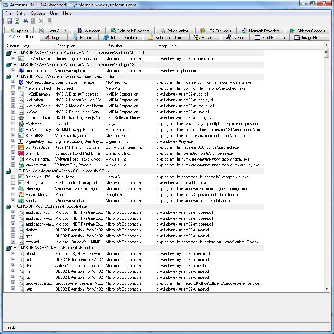Viewport: 334px width, 334px height.
Task: Select the c:\windows\ehome\ehtray.exe path
Action: coord(182,183)
